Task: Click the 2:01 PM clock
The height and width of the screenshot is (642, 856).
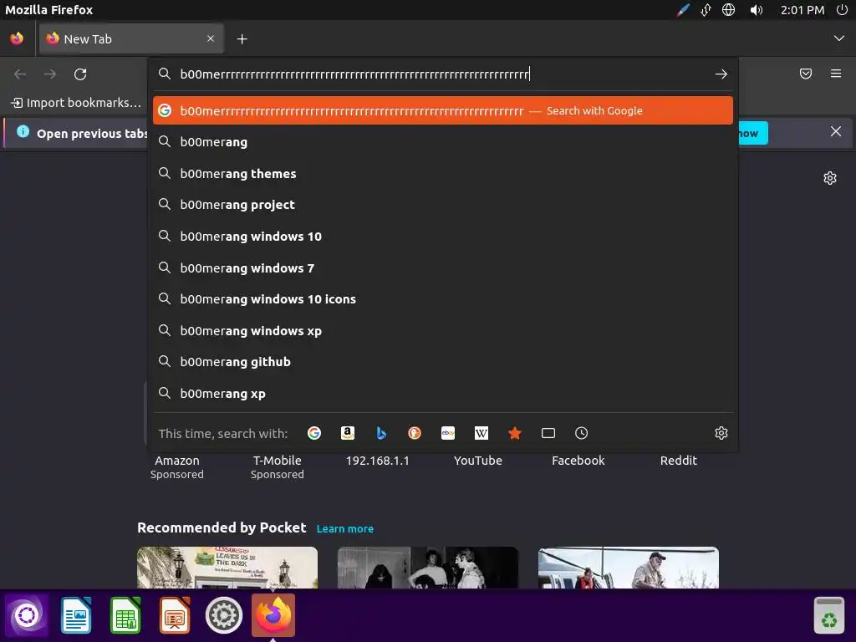Action: click(802, 10)
